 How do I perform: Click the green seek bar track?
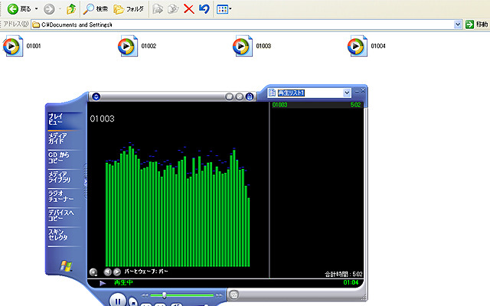[182, 295]
